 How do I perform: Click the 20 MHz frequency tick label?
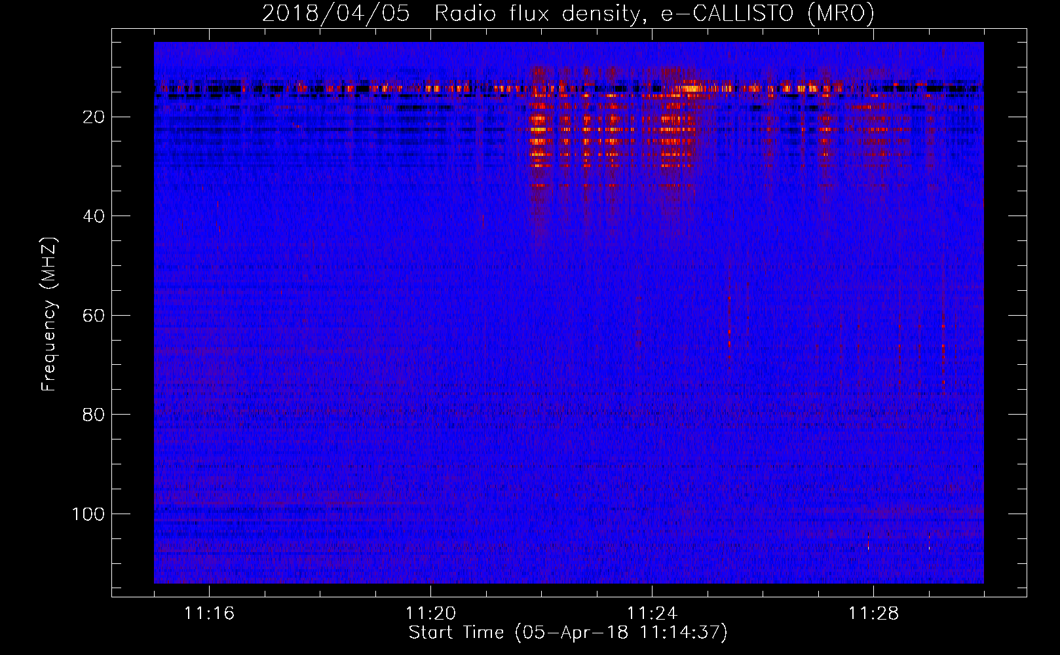(x=94, y=117)
